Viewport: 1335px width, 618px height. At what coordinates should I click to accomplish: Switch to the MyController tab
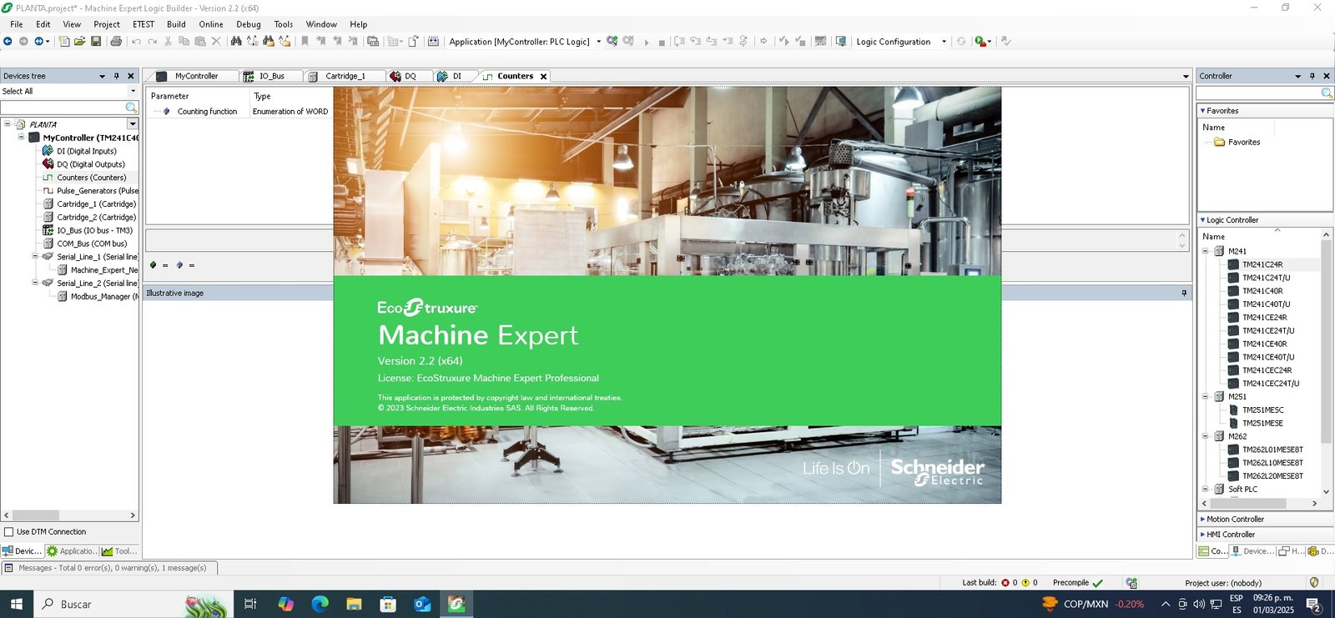[x=196, y=76]
